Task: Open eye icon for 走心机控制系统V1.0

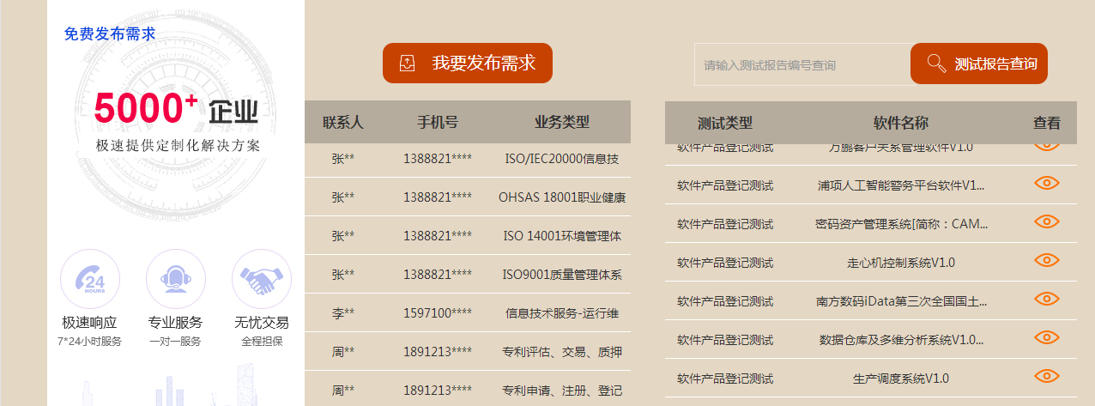Action: 1046,260
